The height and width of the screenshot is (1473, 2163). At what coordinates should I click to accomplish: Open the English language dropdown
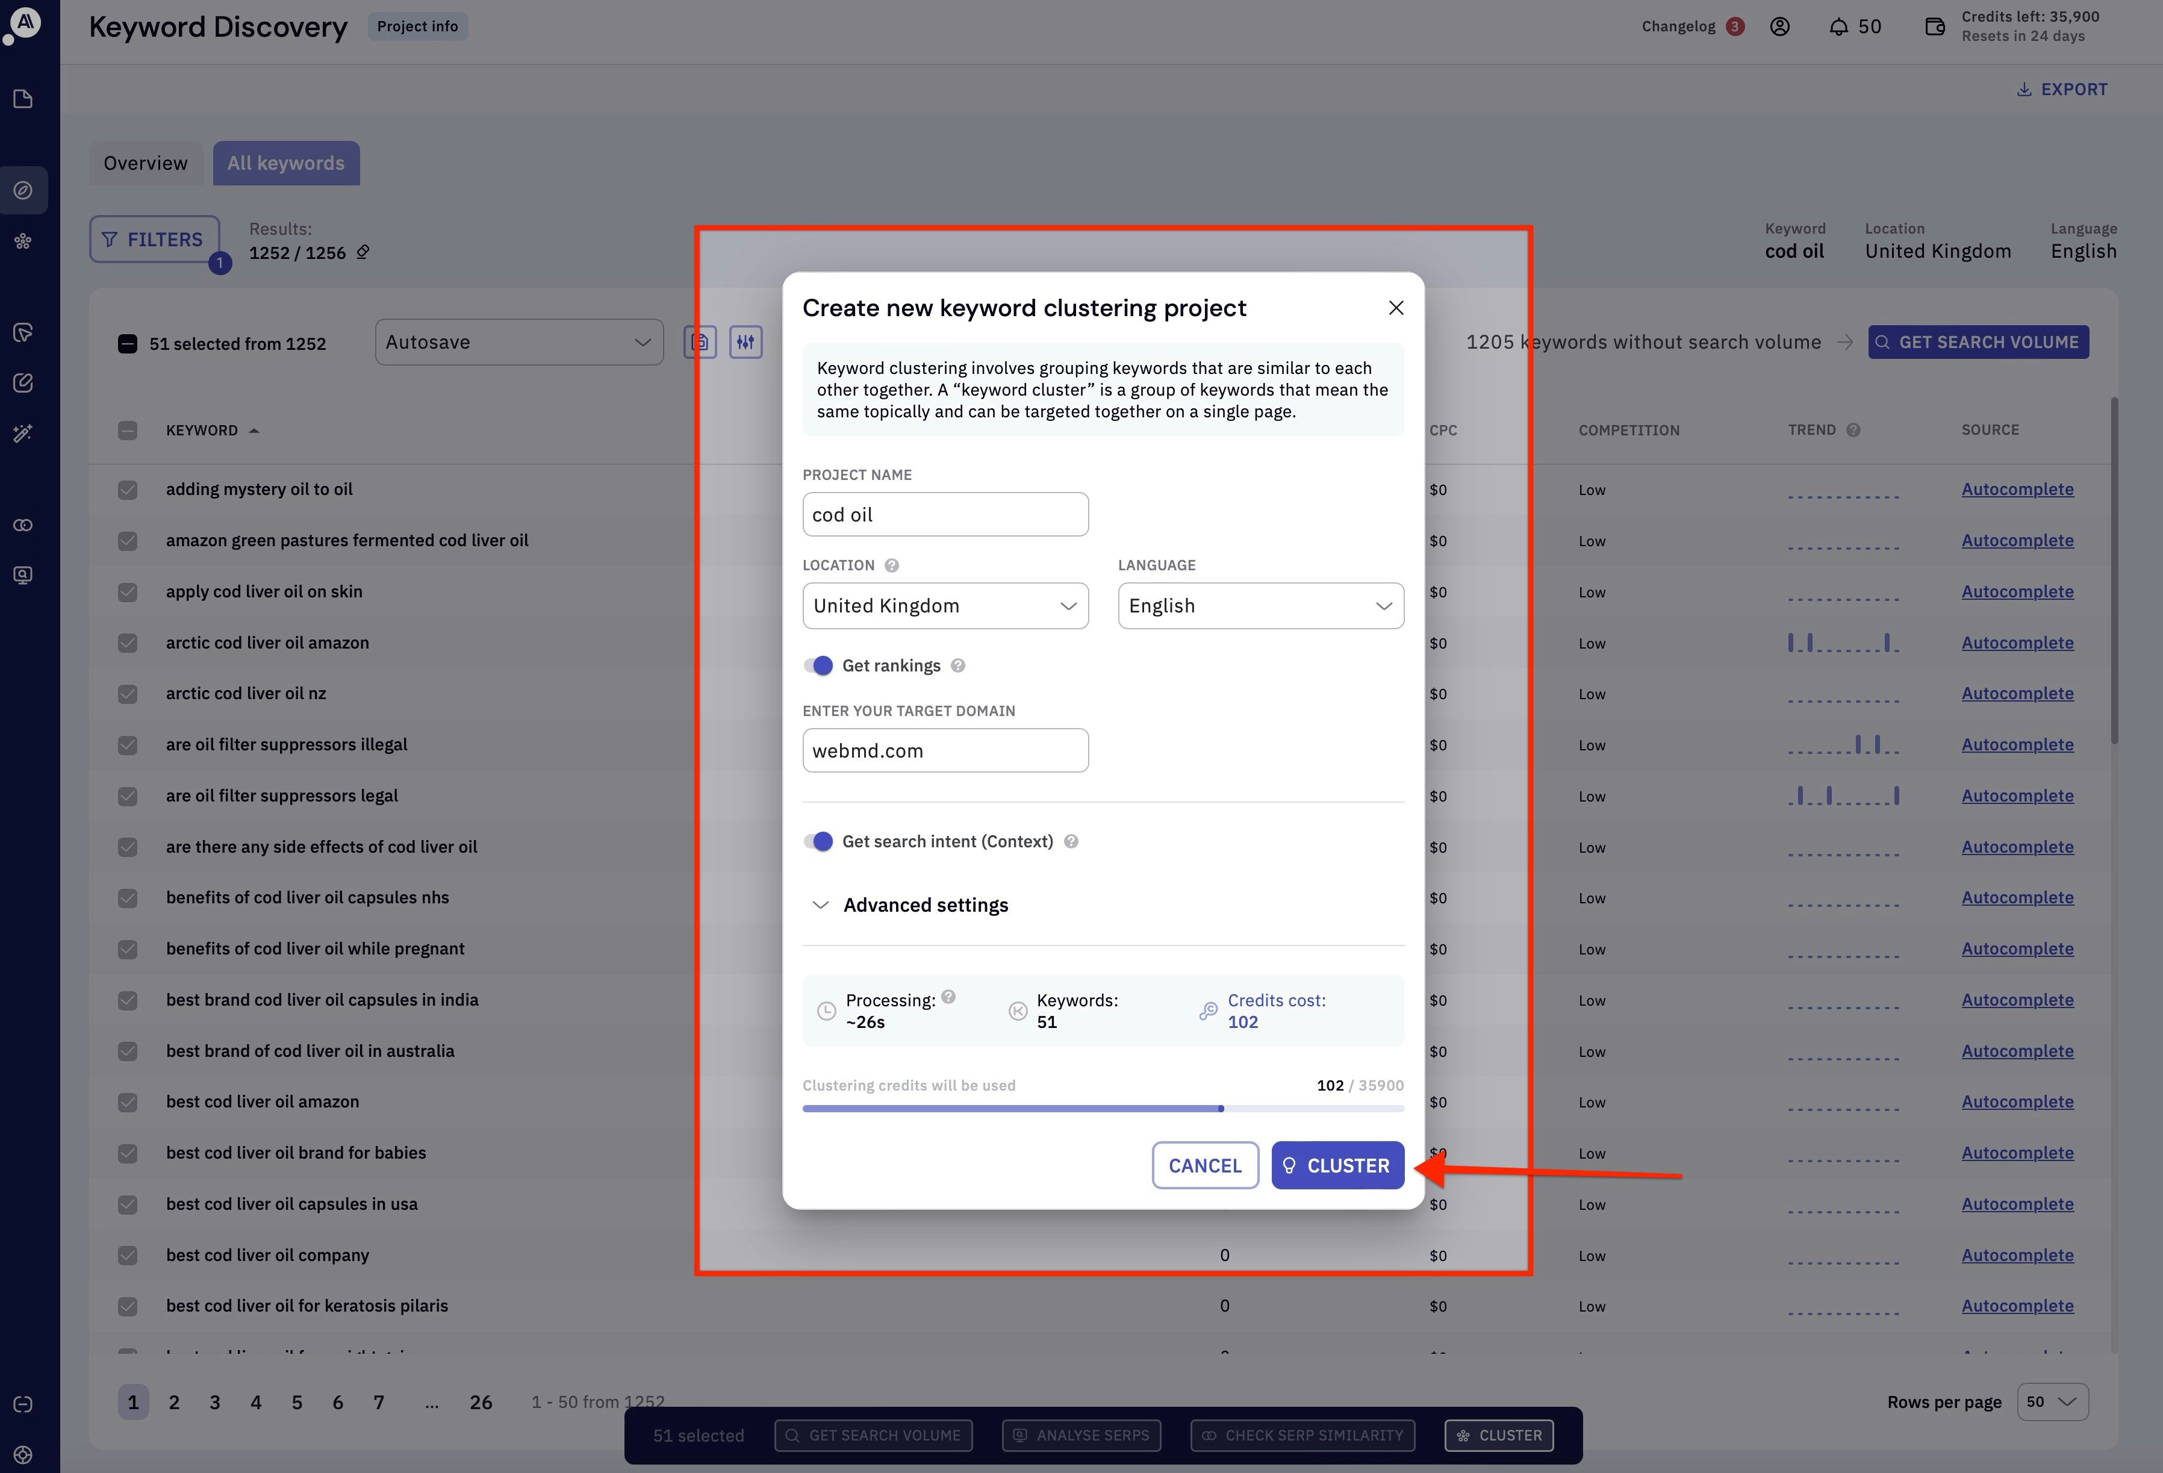[x=1260, y=606]
